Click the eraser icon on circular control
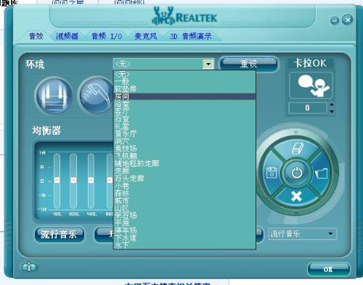 click(x=298, y=148)
